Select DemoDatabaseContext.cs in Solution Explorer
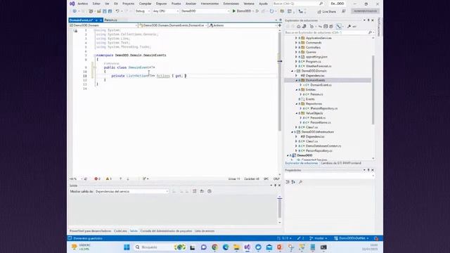This screenshot has width=450, height=253. 323,146
